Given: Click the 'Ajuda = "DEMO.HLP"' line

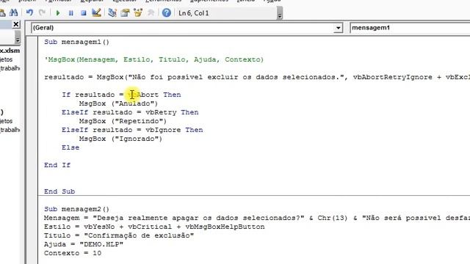Looking at the screenshot, I should tap(84, 244).
